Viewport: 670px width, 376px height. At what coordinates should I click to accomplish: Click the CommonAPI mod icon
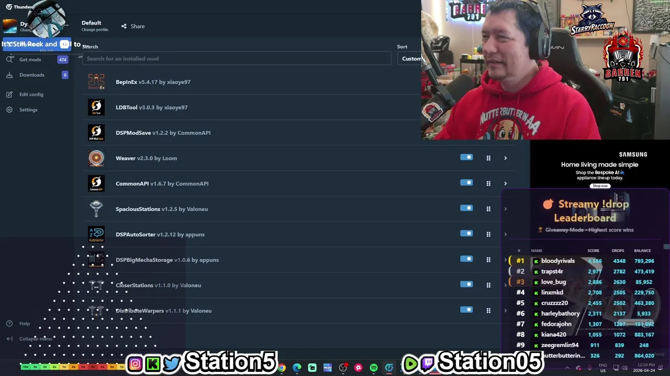[96, 183]
